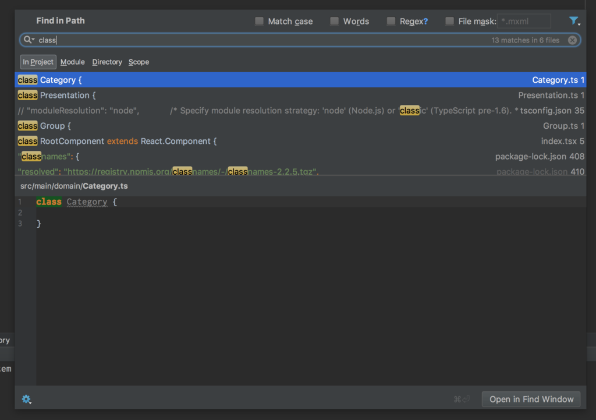
Task: Select the class Presentation result row
Action: click(x=300, y=95)
